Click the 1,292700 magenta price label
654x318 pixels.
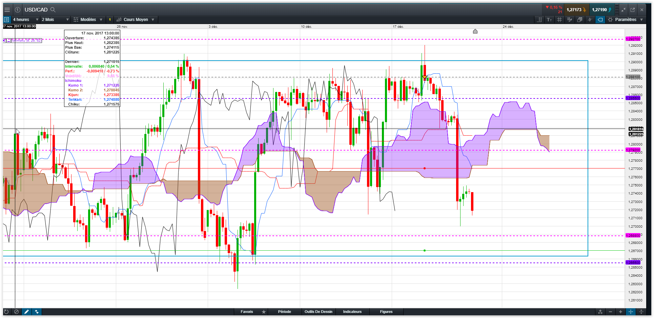[633, 39]
